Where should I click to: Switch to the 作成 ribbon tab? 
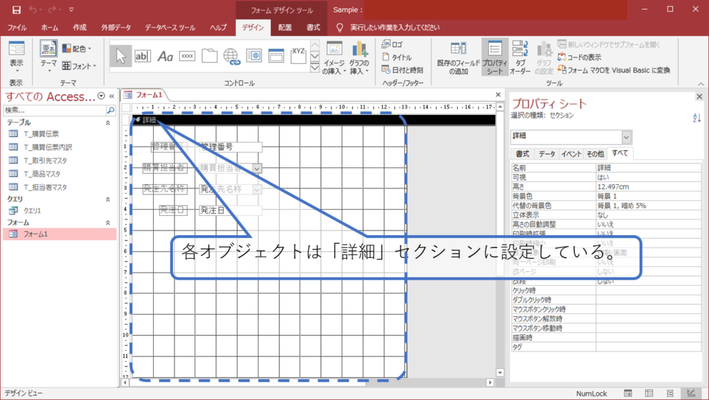[x=80, y=28]
